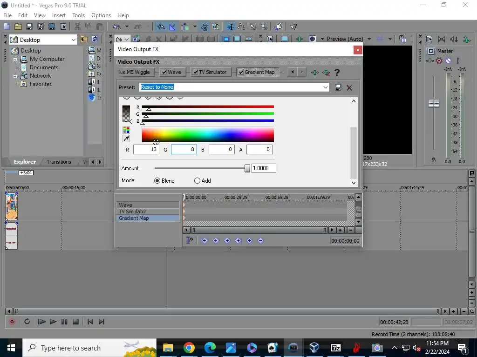
Task: Select Favorites in the Explorer tree
Action: pyautogui.click(x=41, y=84)
